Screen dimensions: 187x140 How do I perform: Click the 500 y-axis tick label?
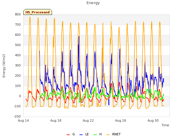pyautogui.click(x=18, y=45)
